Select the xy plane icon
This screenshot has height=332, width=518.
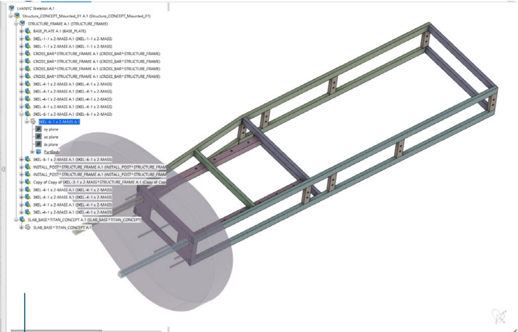(x=38, y=129)
